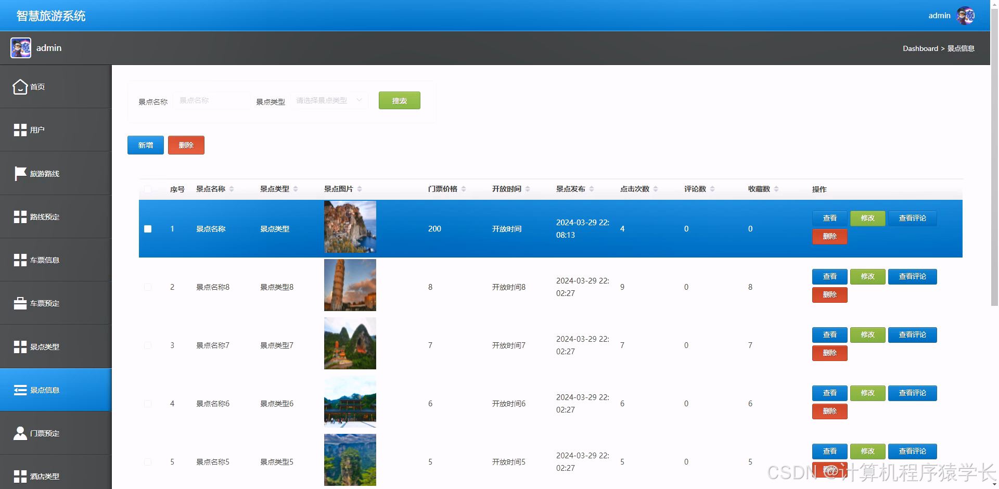Open the 用户 menu item
Viewport: 999px width, 489px height.
56,130
